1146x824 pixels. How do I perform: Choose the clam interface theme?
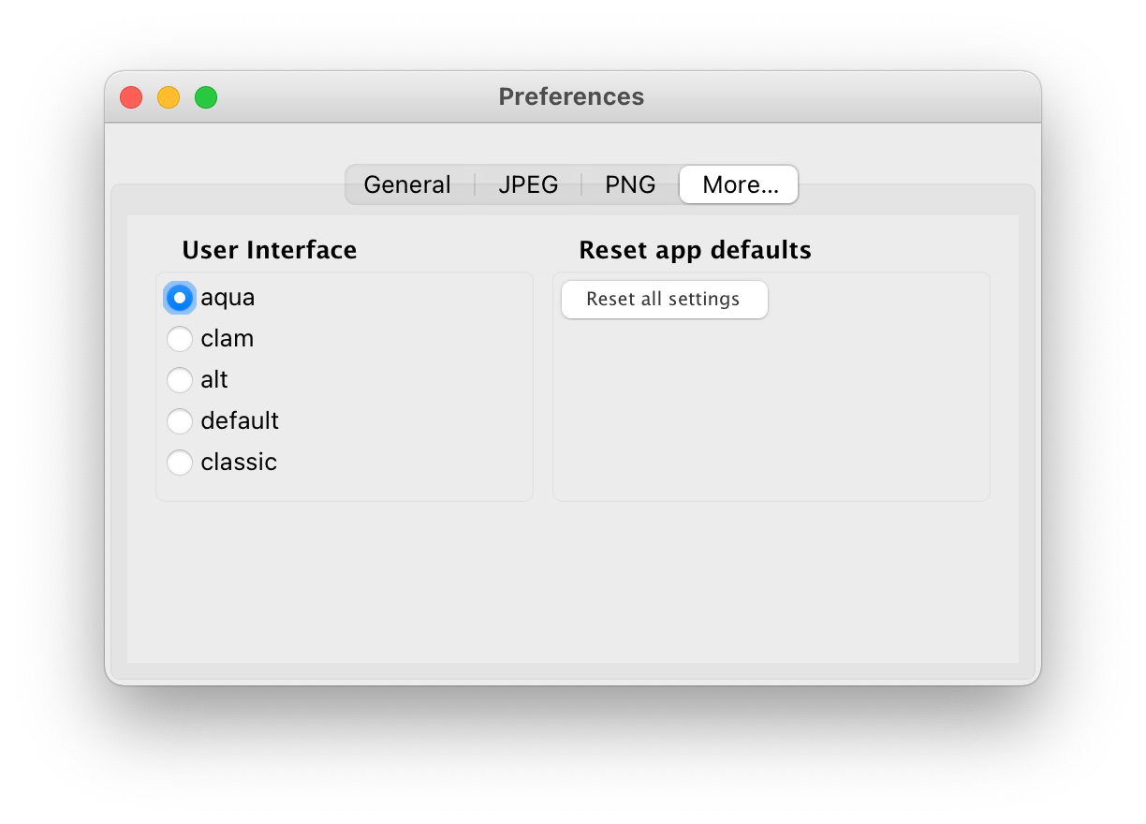point(180,339)
